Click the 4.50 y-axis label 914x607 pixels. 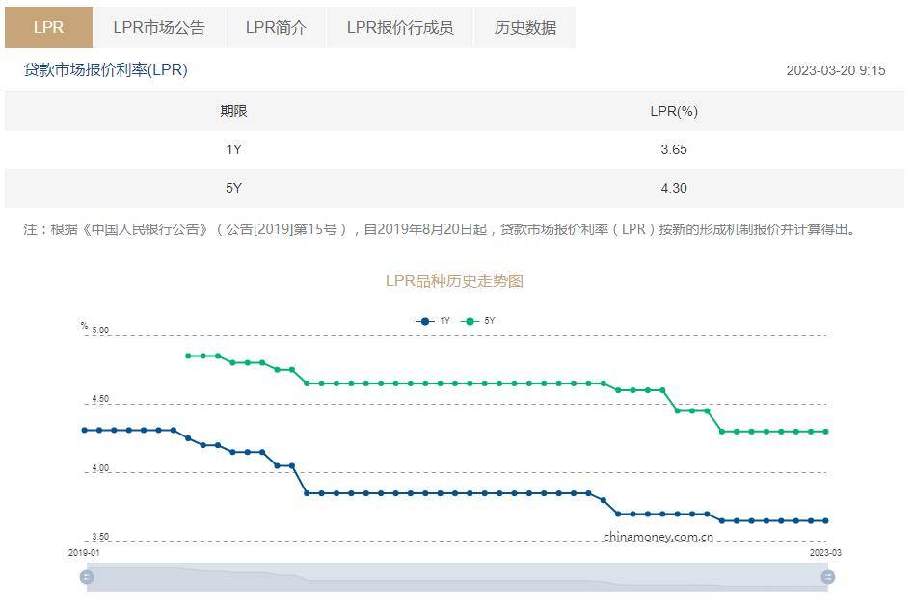click(x=100, y=399)
